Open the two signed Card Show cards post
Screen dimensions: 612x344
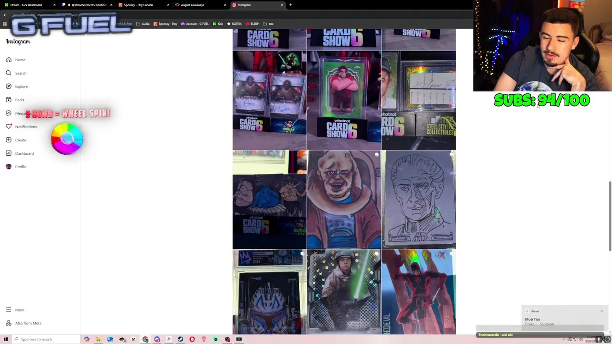[270, 100]
